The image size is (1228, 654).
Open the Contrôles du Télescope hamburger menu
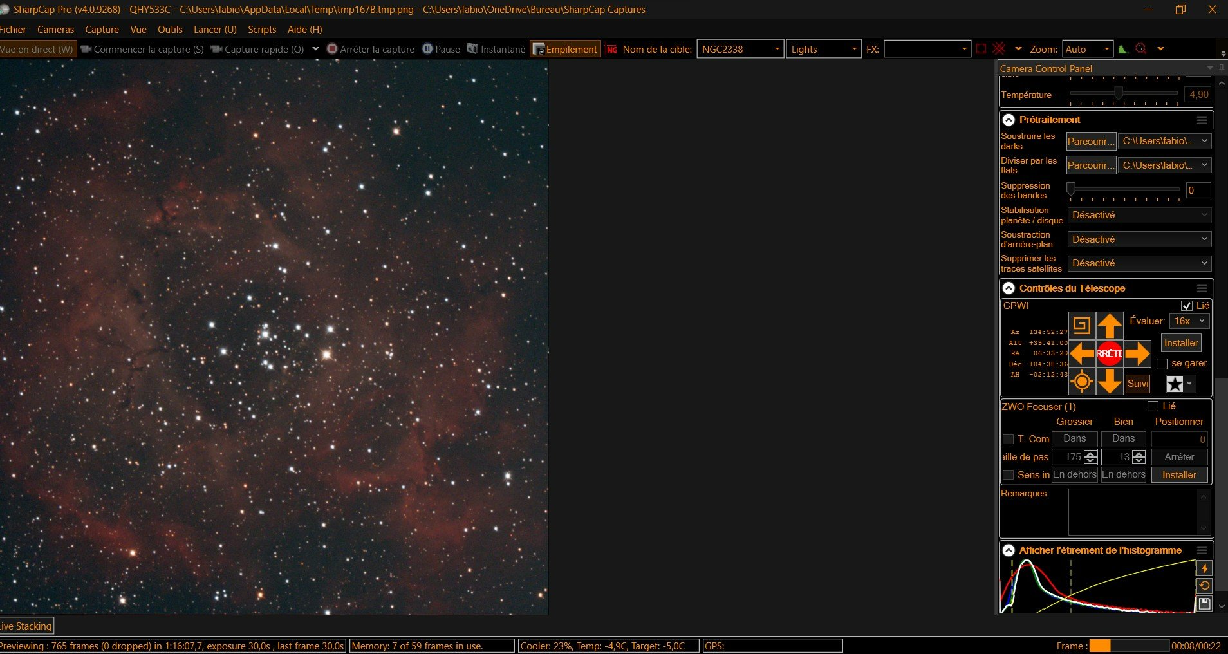click(1202, 288)
